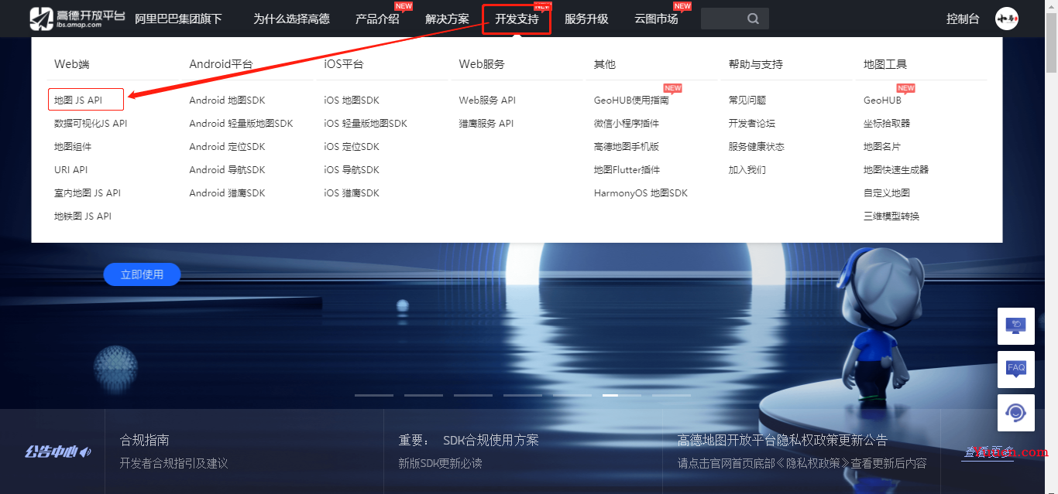
Task: Click the monitor icon in floating sidebar
Action: (1015, 325)
